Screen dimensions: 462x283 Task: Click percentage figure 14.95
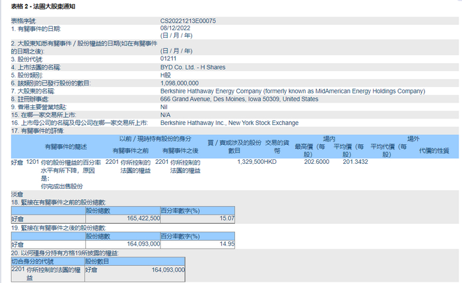227,244
